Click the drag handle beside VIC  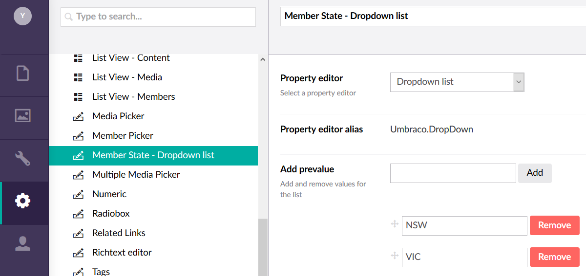(x=395, y=256)
